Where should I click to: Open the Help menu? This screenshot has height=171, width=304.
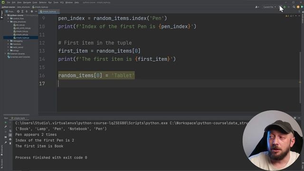click(x=77, y=2)
